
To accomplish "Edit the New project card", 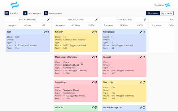I will [x=141, y=82].
